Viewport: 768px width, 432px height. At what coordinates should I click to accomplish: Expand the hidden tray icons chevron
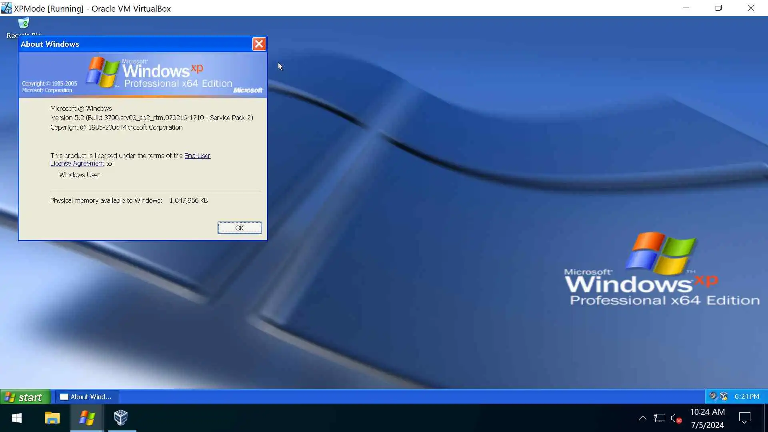click(642, 418)
